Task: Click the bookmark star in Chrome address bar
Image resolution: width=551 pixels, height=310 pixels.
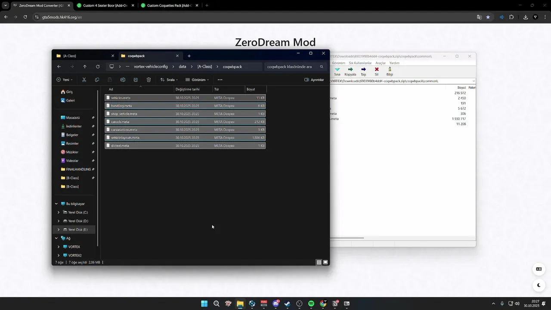Action: tap(488, 17)
